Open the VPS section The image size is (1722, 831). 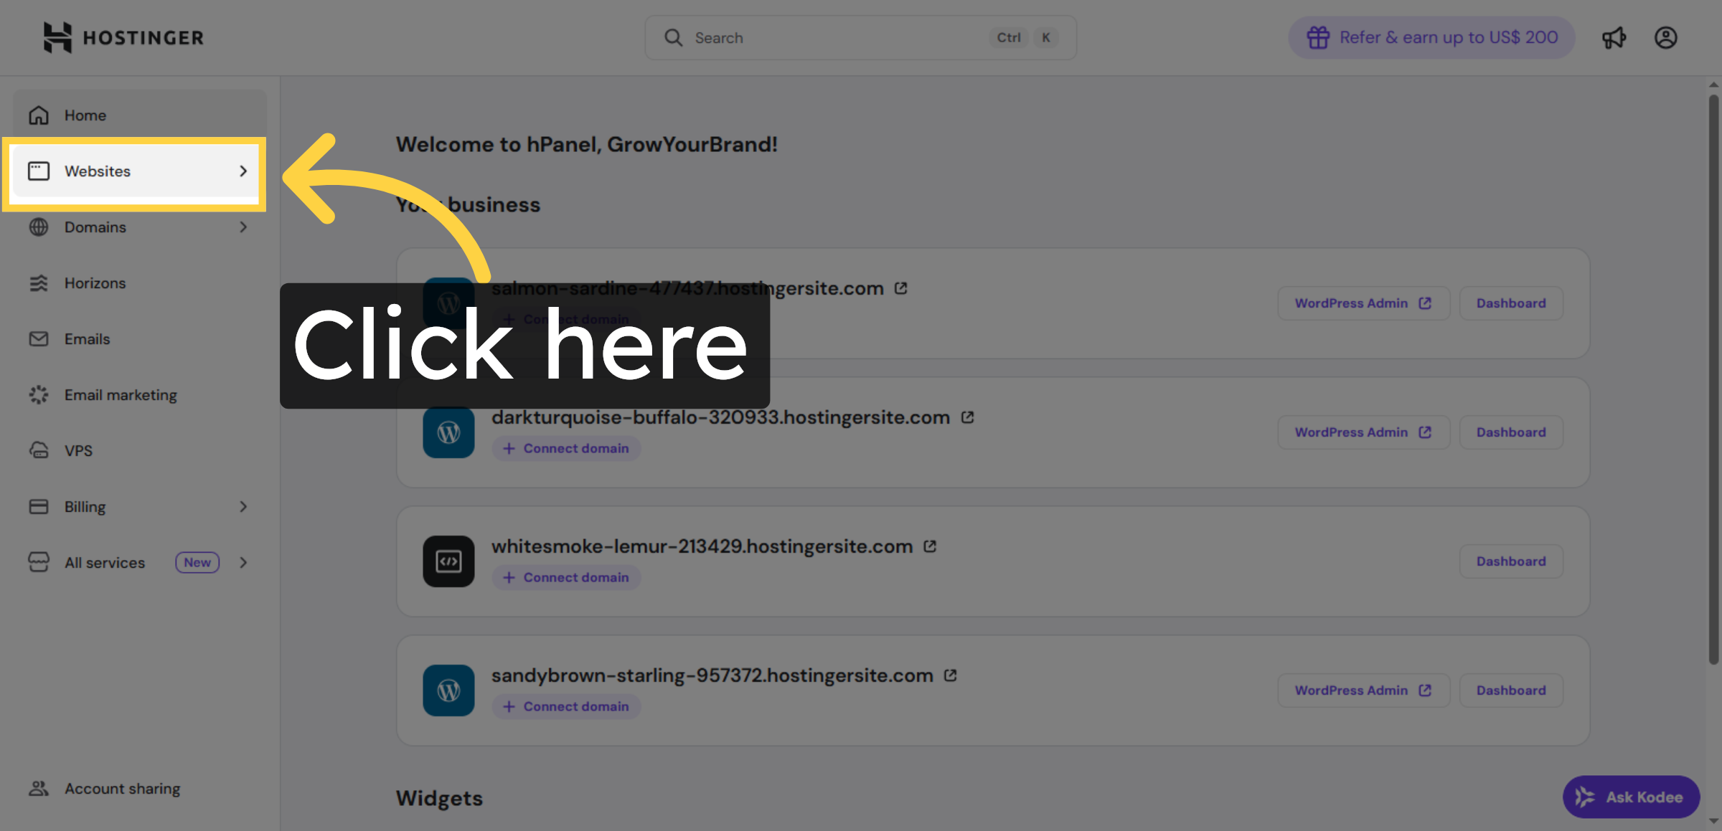[x=77, y=450]
